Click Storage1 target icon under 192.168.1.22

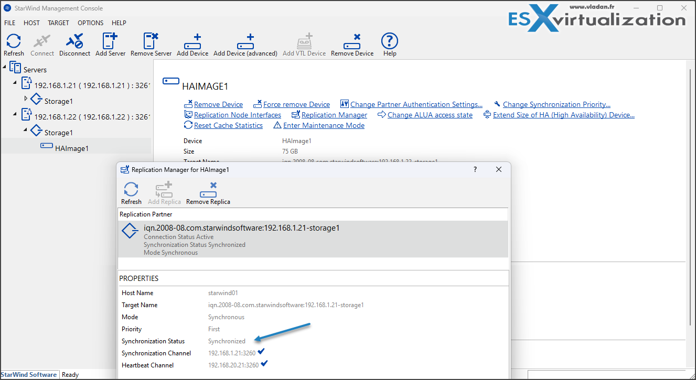point(36,130)
